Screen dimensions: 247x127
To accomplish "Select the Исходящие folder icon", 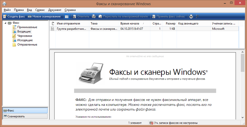I will [15, 40].
